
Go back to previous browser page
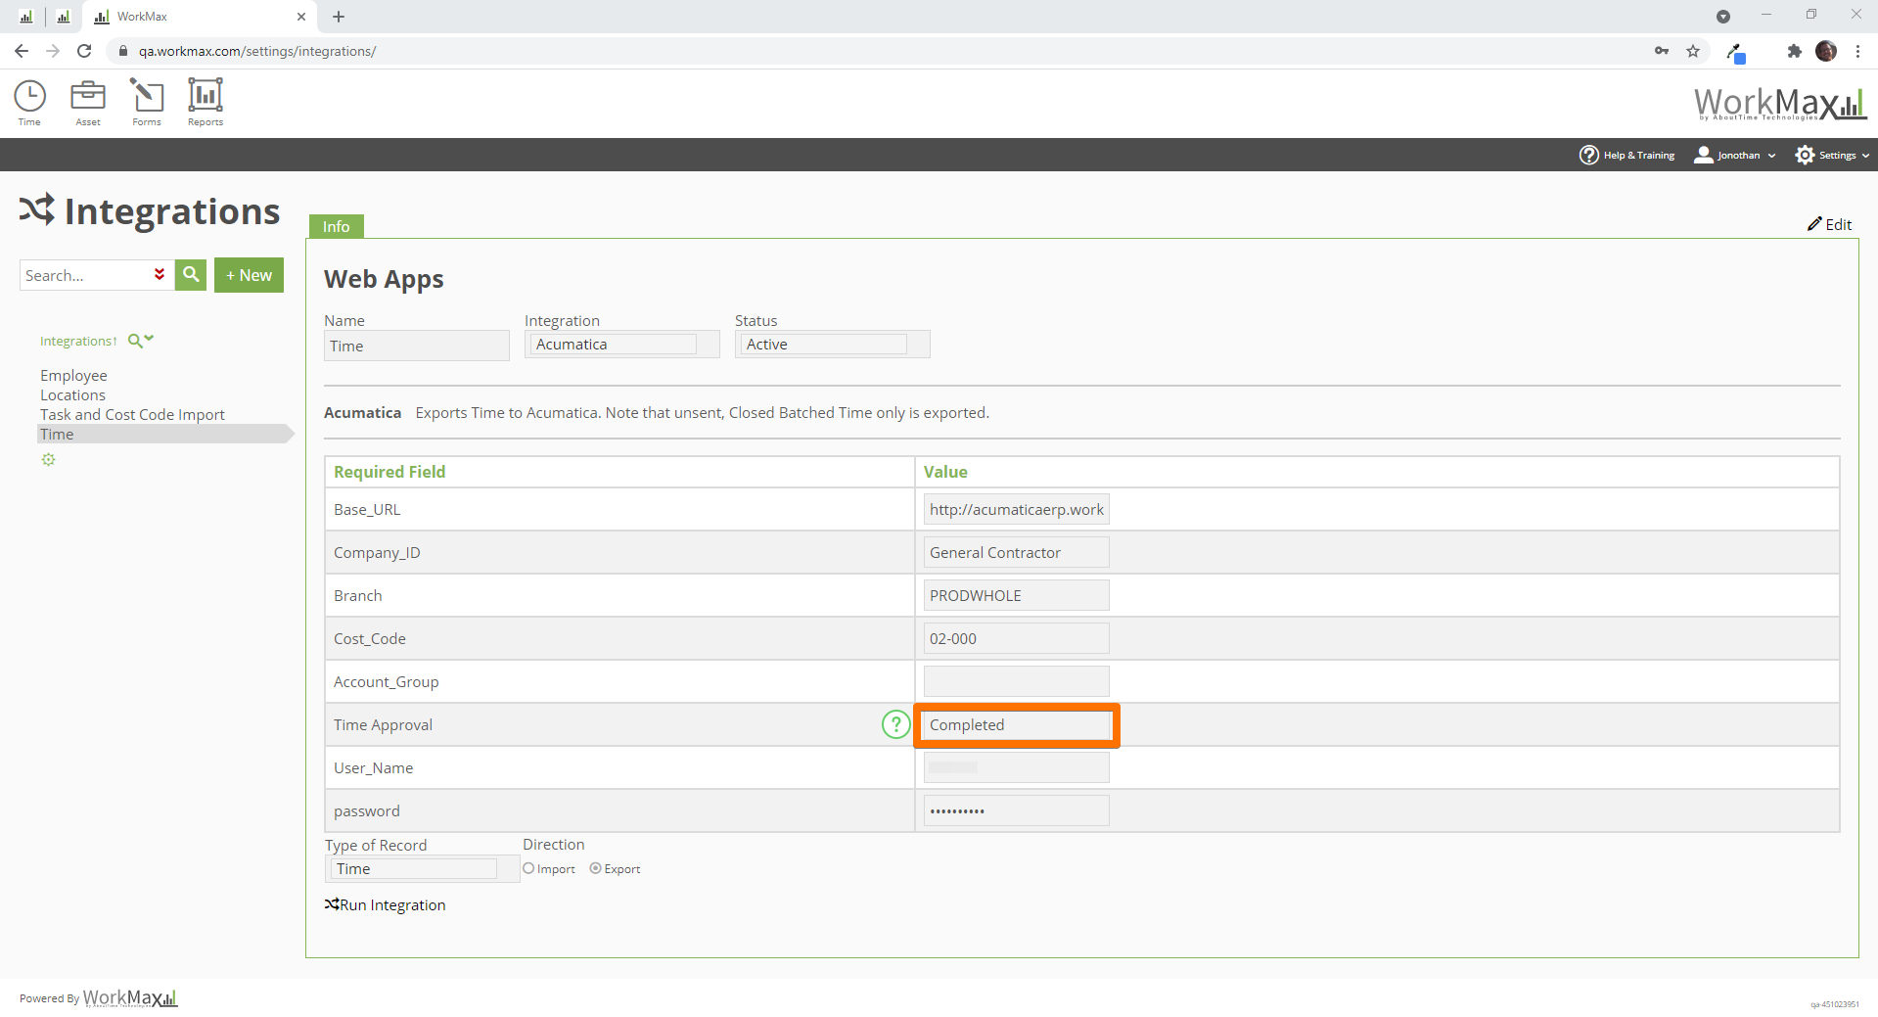(22, 51)
